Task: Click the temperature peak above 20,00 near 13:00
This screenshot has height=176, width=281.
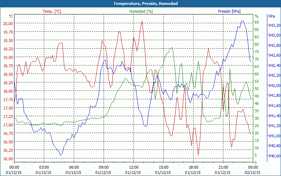Action: 142,21
